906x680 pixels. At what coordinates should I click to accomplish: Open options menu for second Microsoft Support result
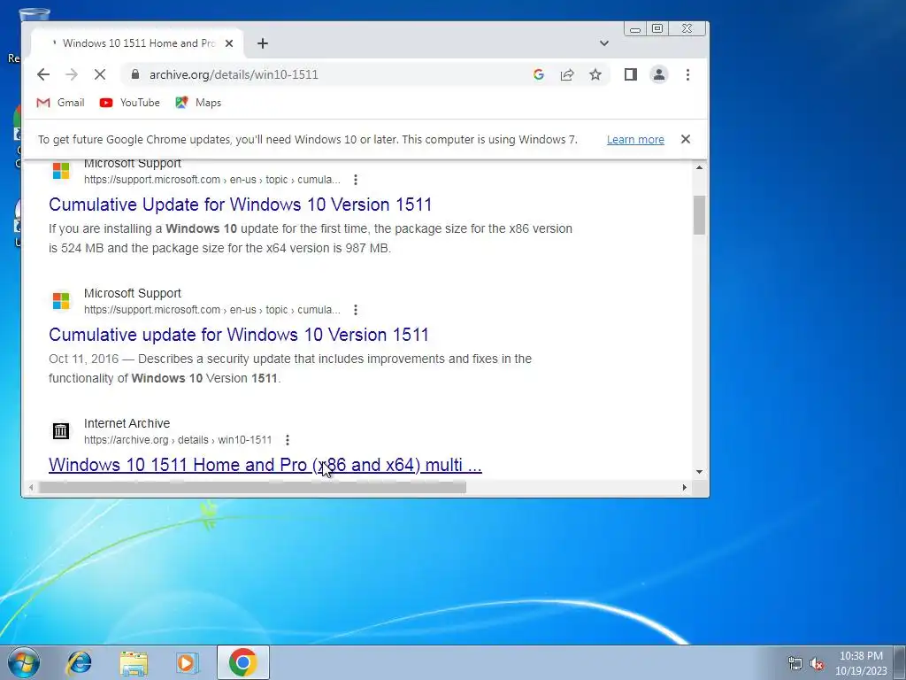[x=356, y=310]
